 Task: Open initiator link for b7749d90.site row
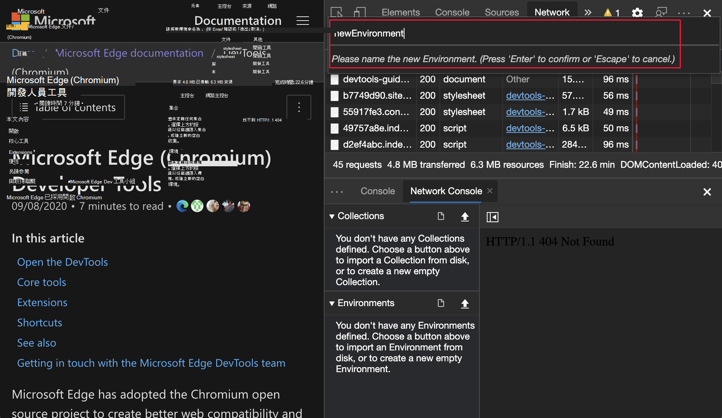coord(530,96)
